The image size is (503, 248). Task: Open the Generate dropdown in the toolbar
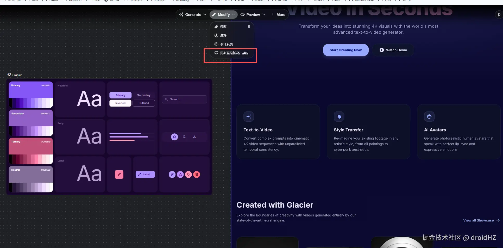tap(193, 15)
